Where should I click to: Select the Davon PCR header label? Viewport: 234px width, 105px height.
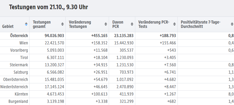tap(118, 24)
